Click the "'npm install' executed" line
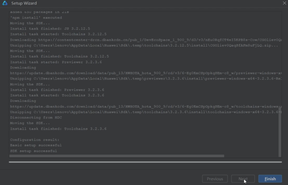This screenshot has height=185, width=288. tap(36, 18)
